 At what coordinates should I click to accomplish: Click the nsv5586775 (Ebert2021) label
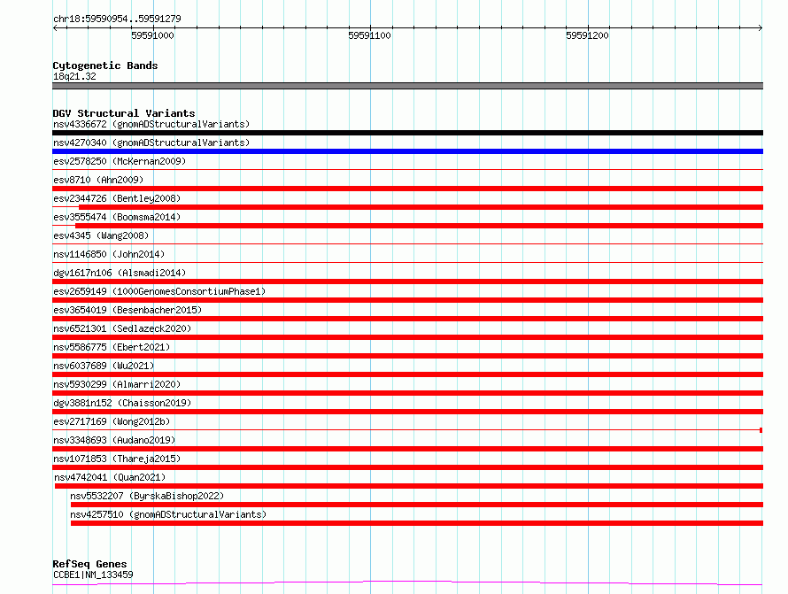(112, 347)
